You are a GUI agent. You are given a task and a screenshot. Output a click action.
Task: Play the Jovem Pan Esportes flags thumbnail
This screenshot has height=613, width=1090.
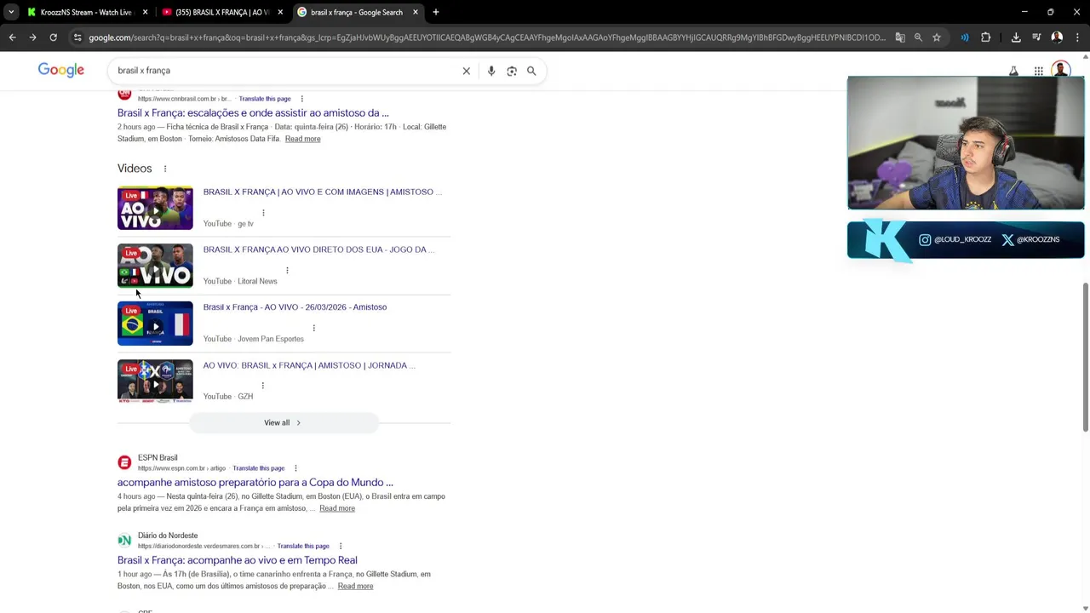(x=155, y=324)
